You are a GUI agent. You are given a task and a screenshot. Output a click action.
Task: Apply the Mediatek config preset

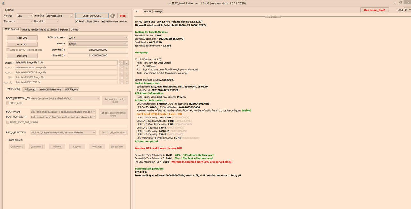(97, 146)
